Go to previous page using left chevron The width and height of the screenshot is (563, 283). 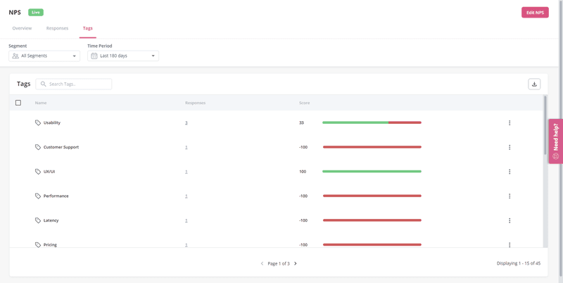(262, 263)
